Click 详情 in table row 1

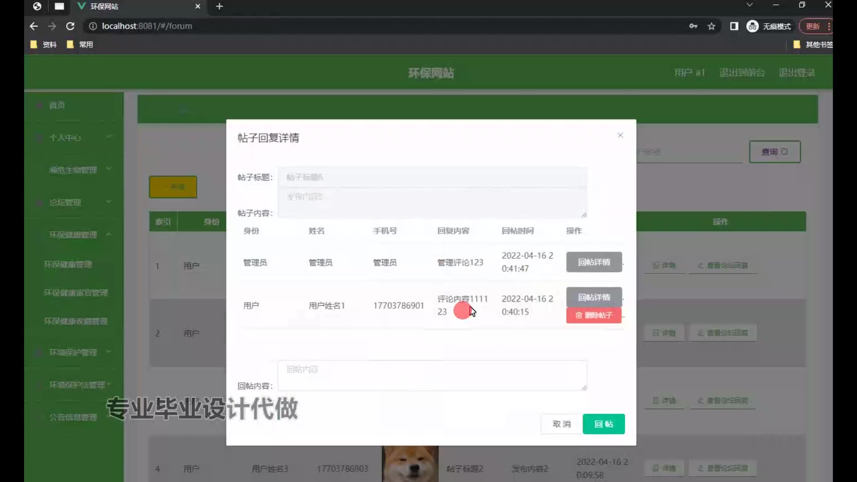pos(664,266)
